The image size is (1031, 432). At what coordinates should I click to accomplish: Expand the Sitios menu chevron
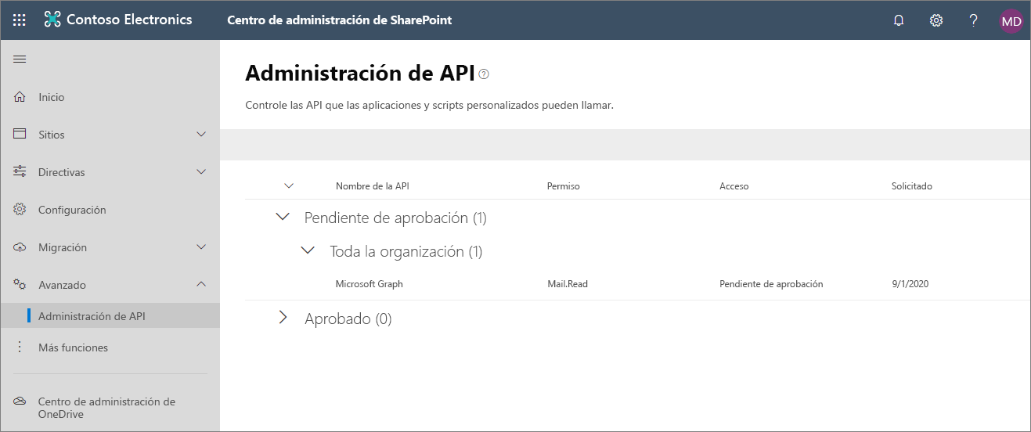(201, 135)
